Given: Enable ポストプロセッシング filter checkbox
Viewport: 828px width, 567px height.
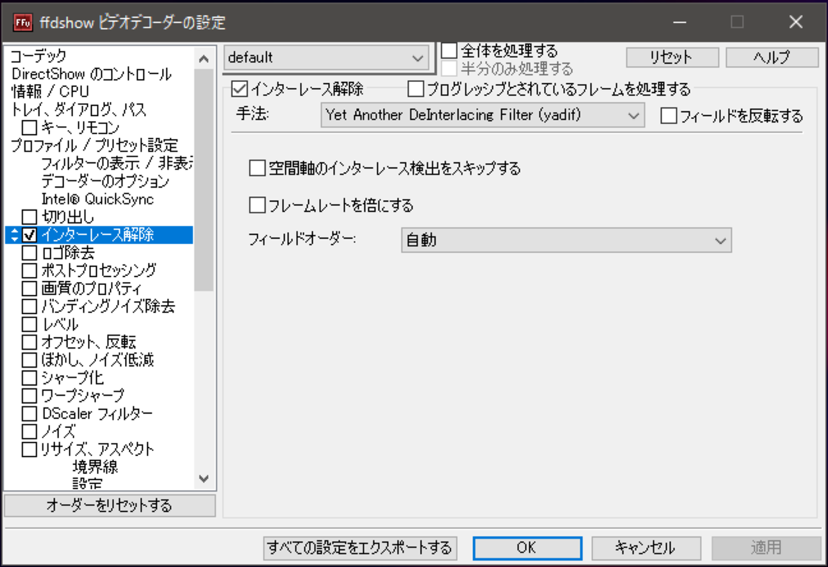Looking at the screenshot, I should click(29, 270).
